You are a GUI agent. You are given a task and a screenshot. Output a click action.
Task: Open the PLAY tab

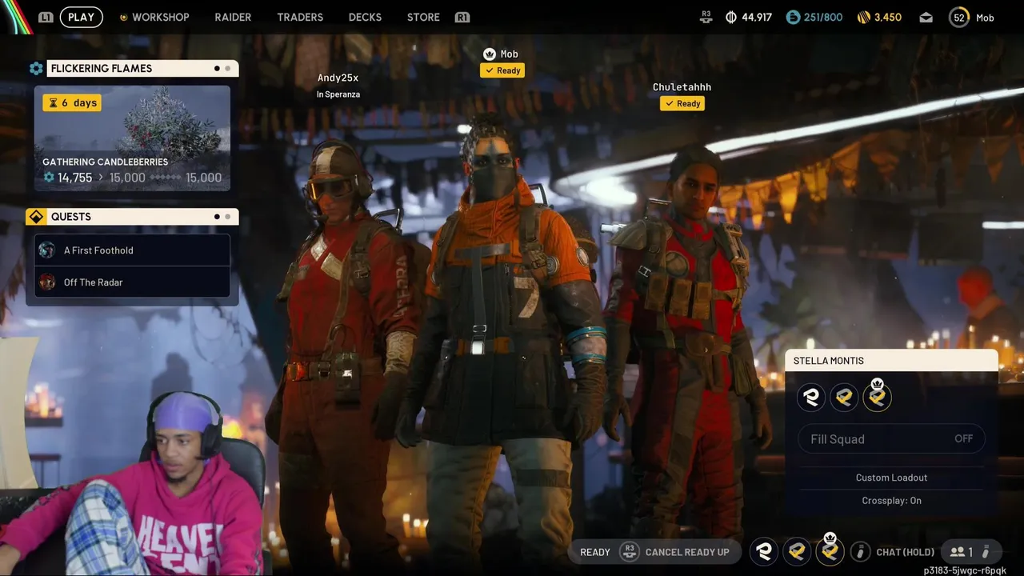coord(81,17)
